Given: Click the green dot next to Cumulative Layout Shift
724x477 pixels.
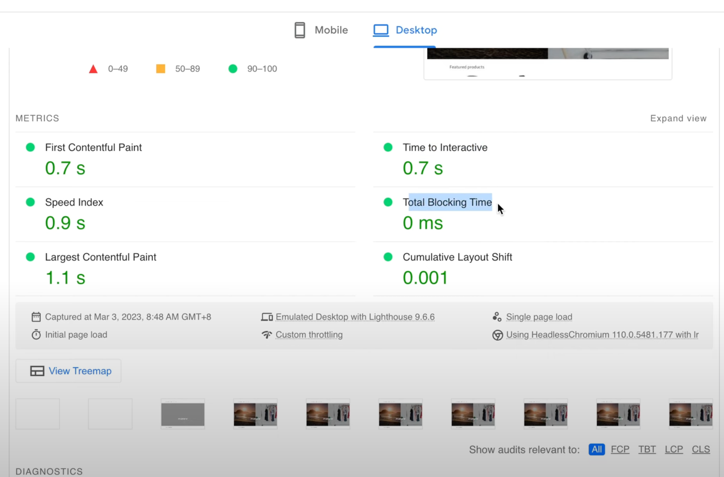Looking at the screenshot, I should [387, 257].
